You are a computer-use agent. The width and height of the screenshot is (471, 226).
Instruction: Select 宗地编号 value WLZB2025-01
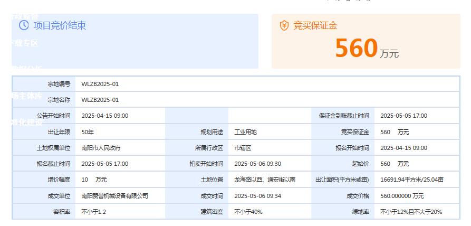pyautogui.click(x=100, y=84)
